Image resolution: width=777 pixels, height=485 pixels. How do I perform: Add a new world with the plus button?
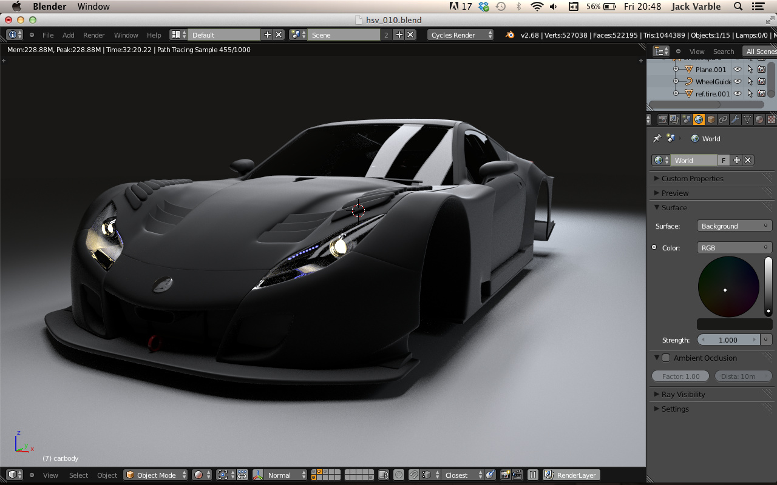point(737,160)
